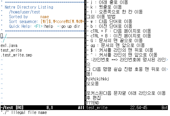Click the '^ : 커서를 라인의 맨 앞으로 이동' line
This screenshot has width=170, height=116.
pyautogui.click(x=122, y=55)
